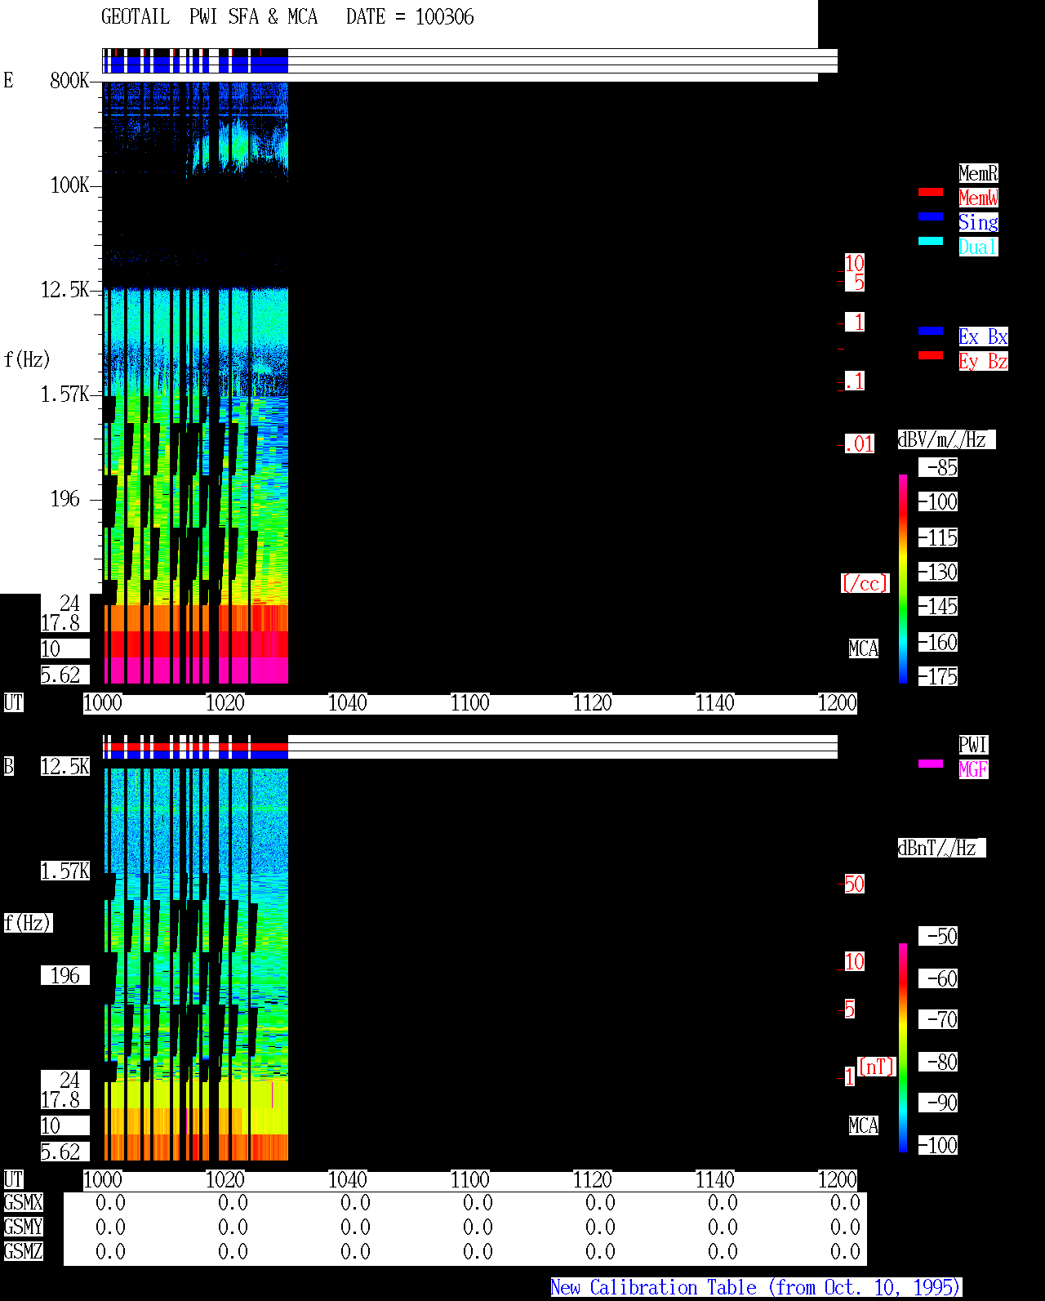The width and height of the screenshot is (1045, 1301).
Task: Click the red [/cc] density unit label
Action: point(865,583)
